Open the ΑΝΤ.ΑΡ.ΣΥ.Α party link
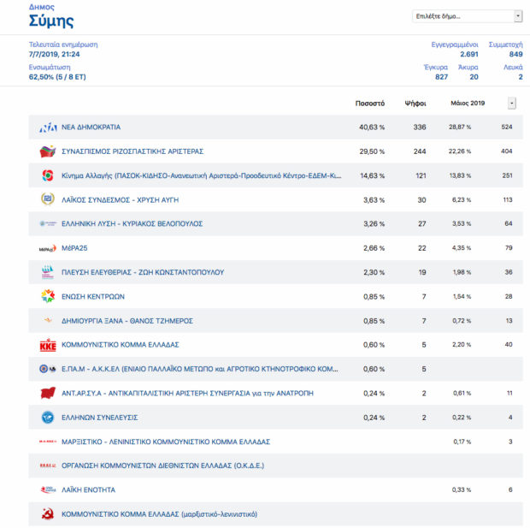The image size is (530, 528). [187, 394]
